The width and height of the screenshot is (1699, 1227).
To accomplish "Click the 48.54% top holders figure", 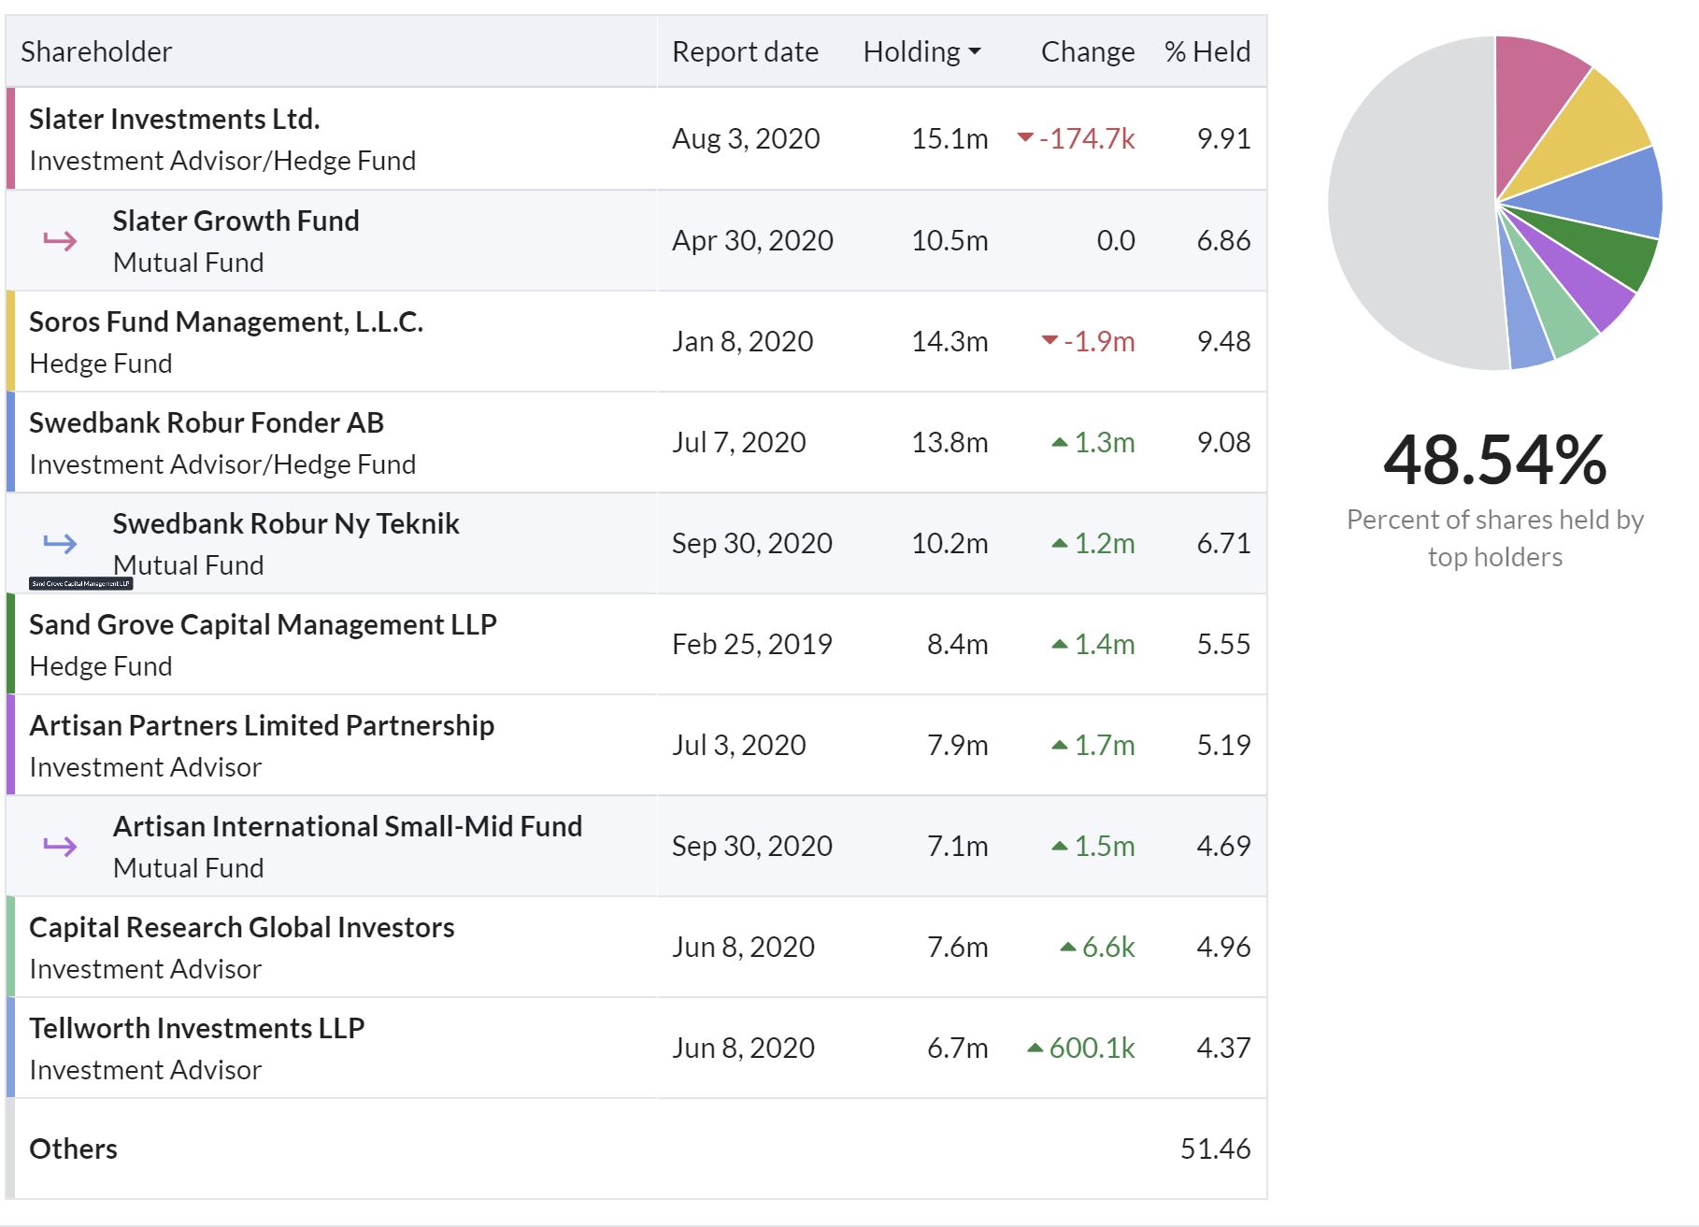I will 1494,460.
